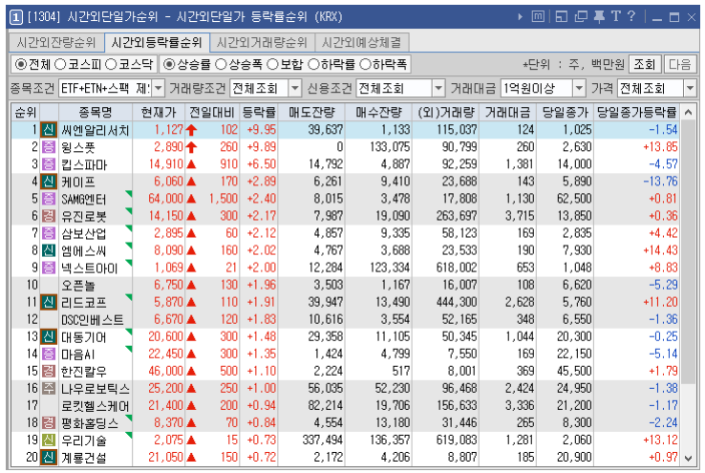Screen dimensions: 705x473
Task: Click the font 'T' icon in title bar
Action: [x=615, y=16]
